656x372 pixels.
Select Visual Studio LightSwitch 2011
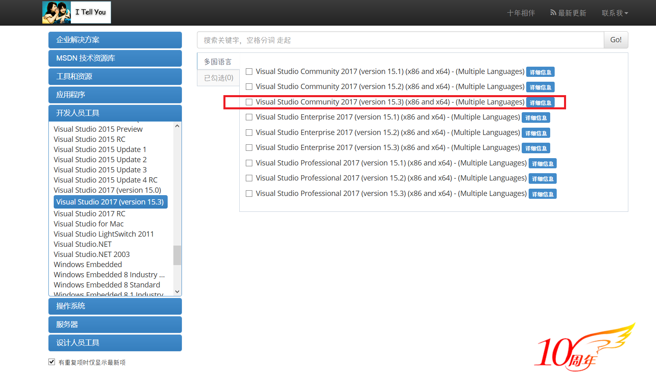pyautogui.click(x=104, y=234)
